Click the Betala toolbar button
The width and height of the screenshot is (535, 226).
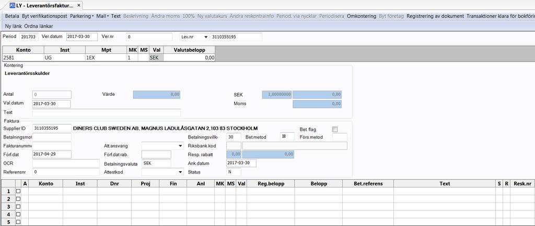click(12, 16)
